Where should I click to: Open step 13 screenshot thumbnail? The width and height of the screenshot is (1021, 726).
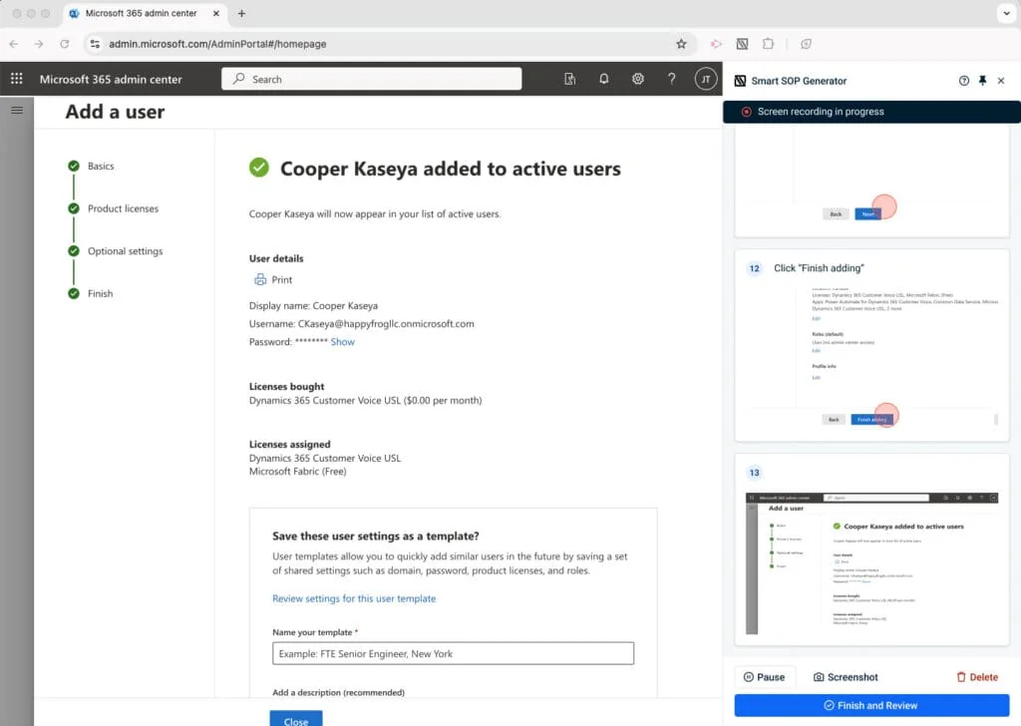tap(871, 563)
